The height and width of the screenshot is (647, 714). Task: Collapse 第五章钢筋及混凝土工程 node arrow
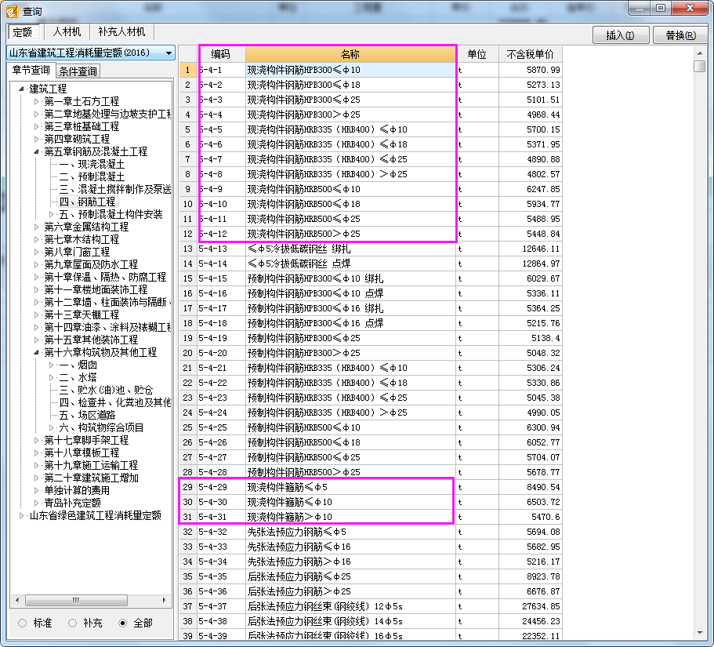click(36, 151)
